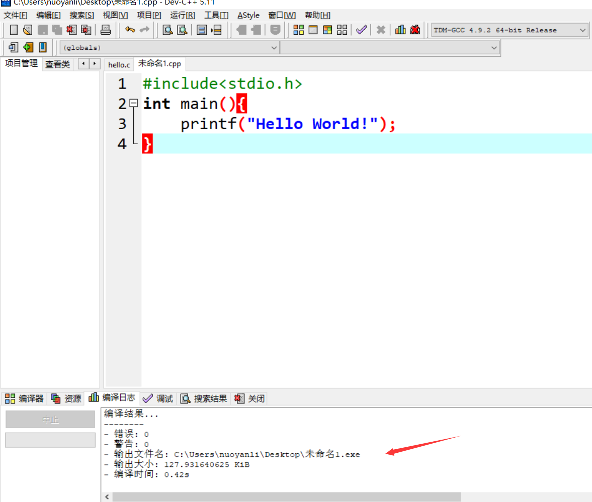Select the 未命名1.cpp editor tab
The image size is (592, 502).
tap(160, 64)
